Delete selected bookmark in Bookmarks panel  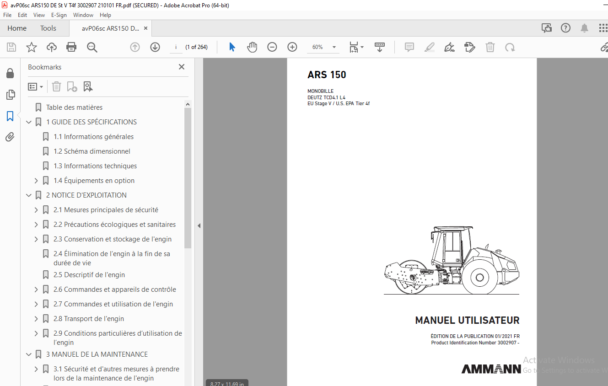56,86
